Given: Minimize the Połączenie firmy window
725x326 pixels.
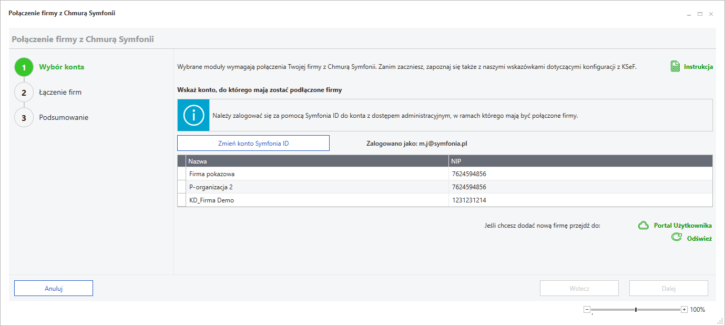Looking at the screenshot, I should pos(689,14).
